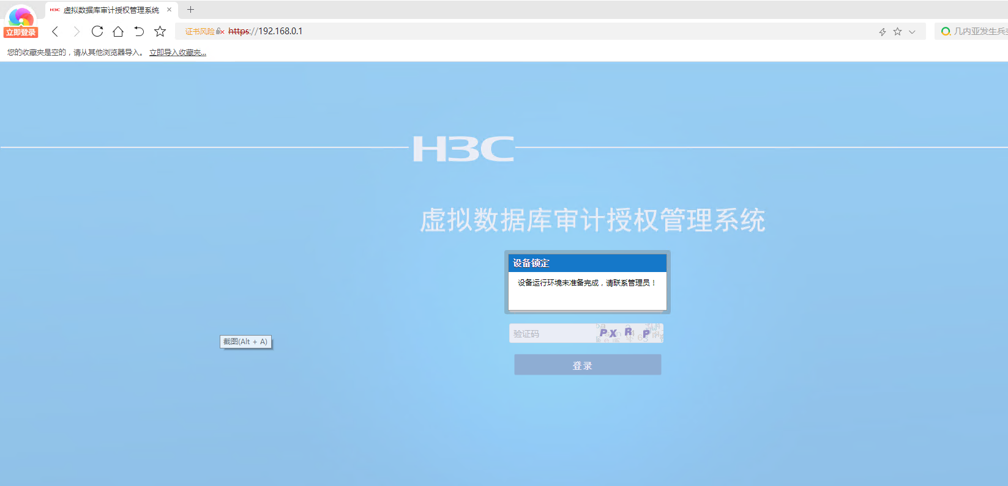
Task: Expand the address bar dropdown chevron
Action: pyautogui.click(x=912, y=32)
